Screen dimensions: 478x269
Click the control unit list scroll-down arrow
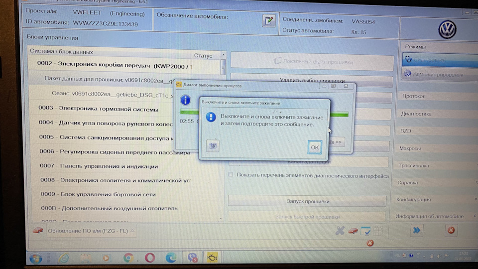[x=221, y=218]
